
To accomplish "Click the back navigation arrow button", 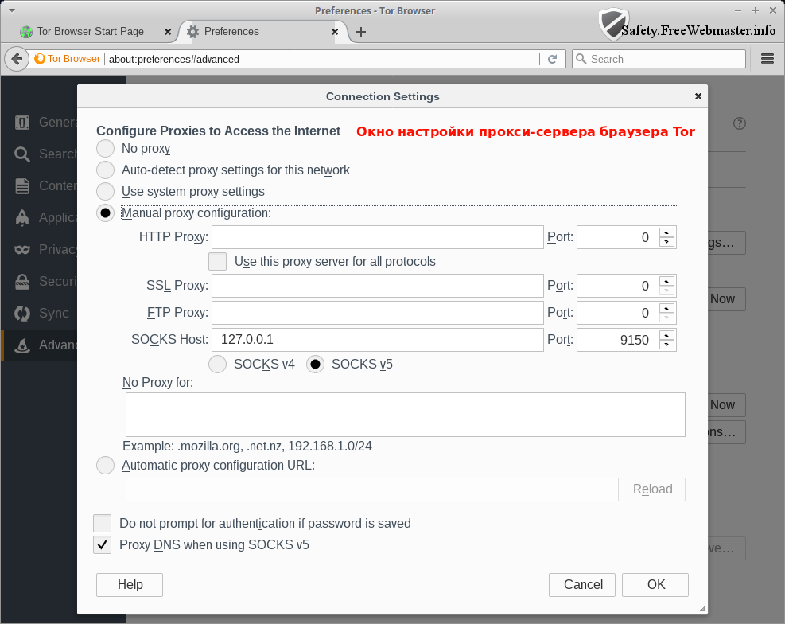I will coord(17,59).
